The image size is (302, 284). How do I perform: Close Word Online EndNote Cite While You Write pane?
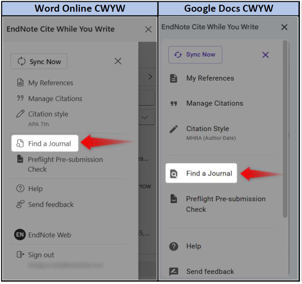tap(148, 30)
